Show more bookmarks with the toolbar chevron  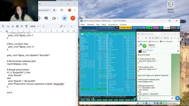[178, 42]
